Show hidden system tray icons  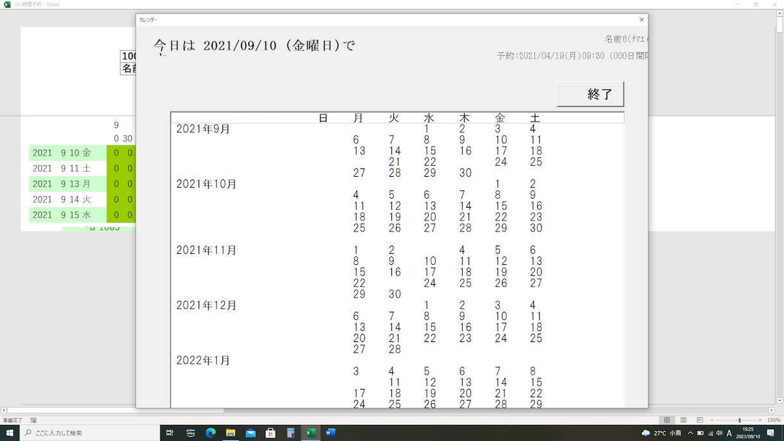[x=690, y=433]
